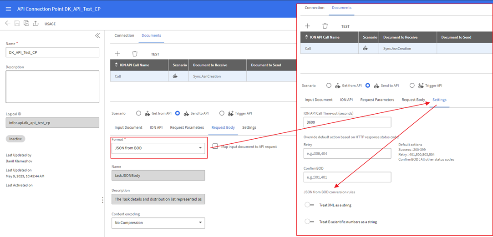Click sort icon beside ION API Call Name in main table

point(117,65)
